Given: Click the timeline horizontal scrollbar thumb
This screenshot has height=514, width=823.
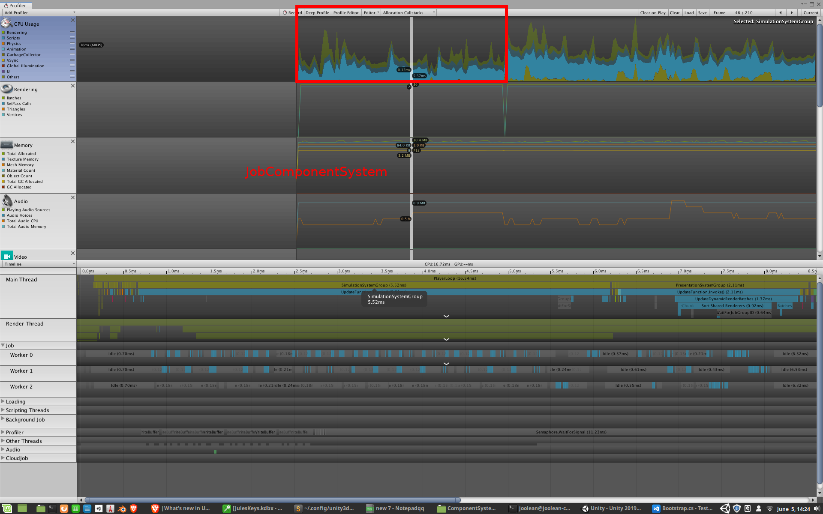Looking at the screenshot, I should 273,500.
